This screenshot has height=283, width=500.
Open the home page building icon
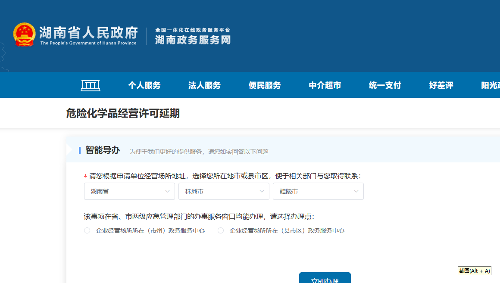(91, 85)
